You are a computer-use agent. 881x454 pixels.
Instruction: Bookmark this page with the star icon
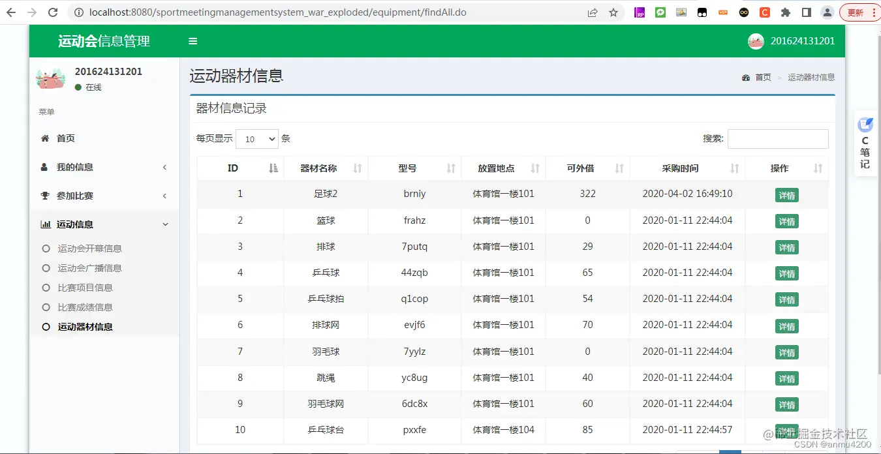(x=613, y=12)
